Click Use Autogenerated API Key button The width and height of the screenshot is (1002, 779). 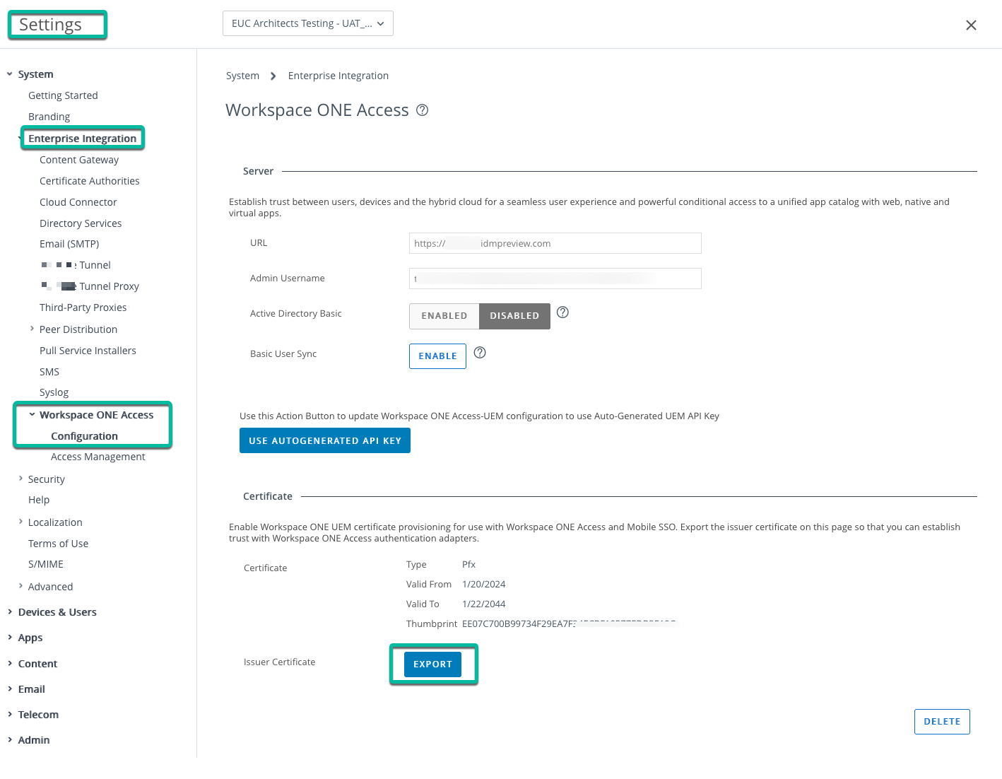point(324,440)
